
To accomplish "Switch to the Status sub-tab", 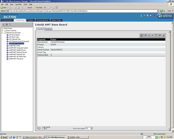I will [48, 29].
